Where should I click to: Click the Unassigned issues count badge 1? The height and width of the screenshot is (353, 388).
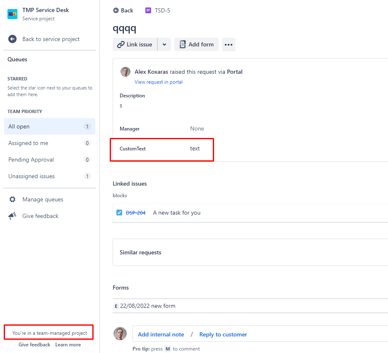point(87,176)
